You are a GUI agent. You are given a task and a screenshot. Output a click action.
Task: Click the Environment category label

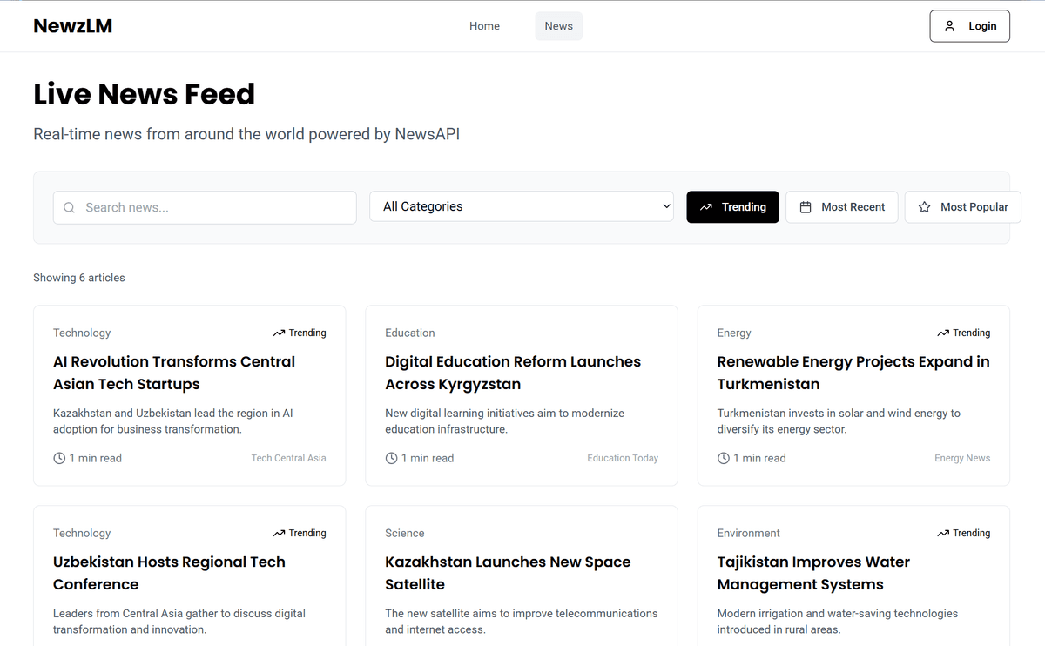tap(749, 533)
